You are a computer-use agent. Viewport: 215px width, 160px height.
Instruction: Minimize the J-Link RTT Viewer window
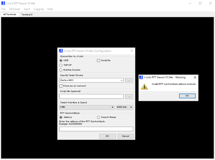click(x=190, y=3)
